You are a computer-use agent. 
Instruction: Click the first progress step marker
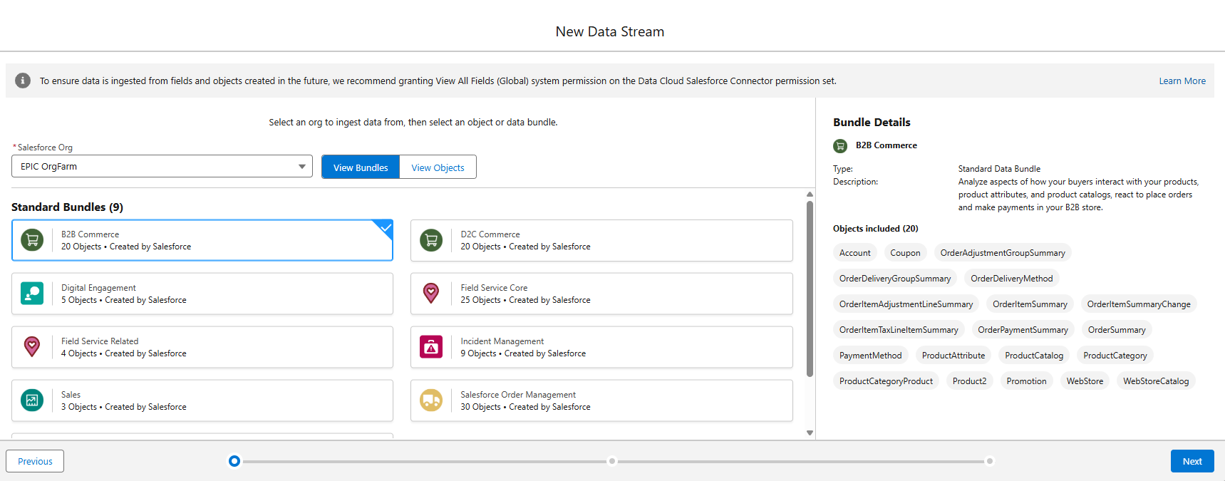(x=234, y=461)
